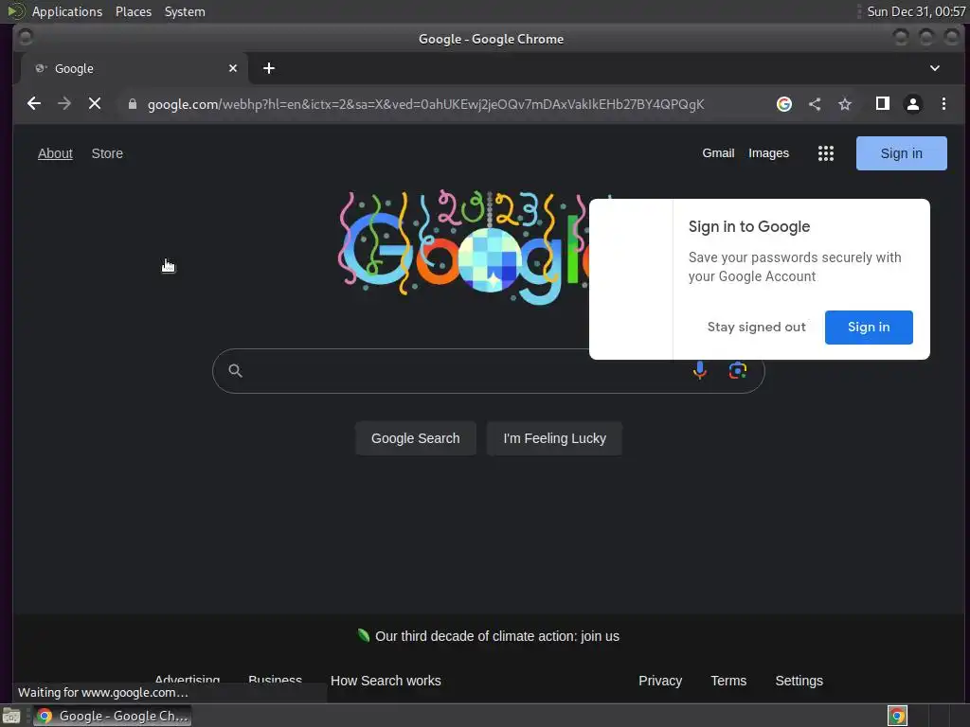Search by image with Google Lens
Viewport: 970px width, 727px height.
point(737,370)
